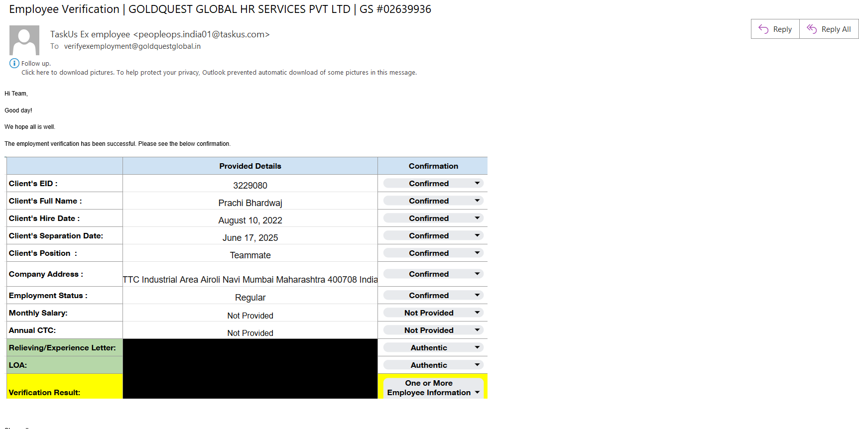
Task: Click the name Prachi Bhardwaj
Action: (x=250, y=203)
